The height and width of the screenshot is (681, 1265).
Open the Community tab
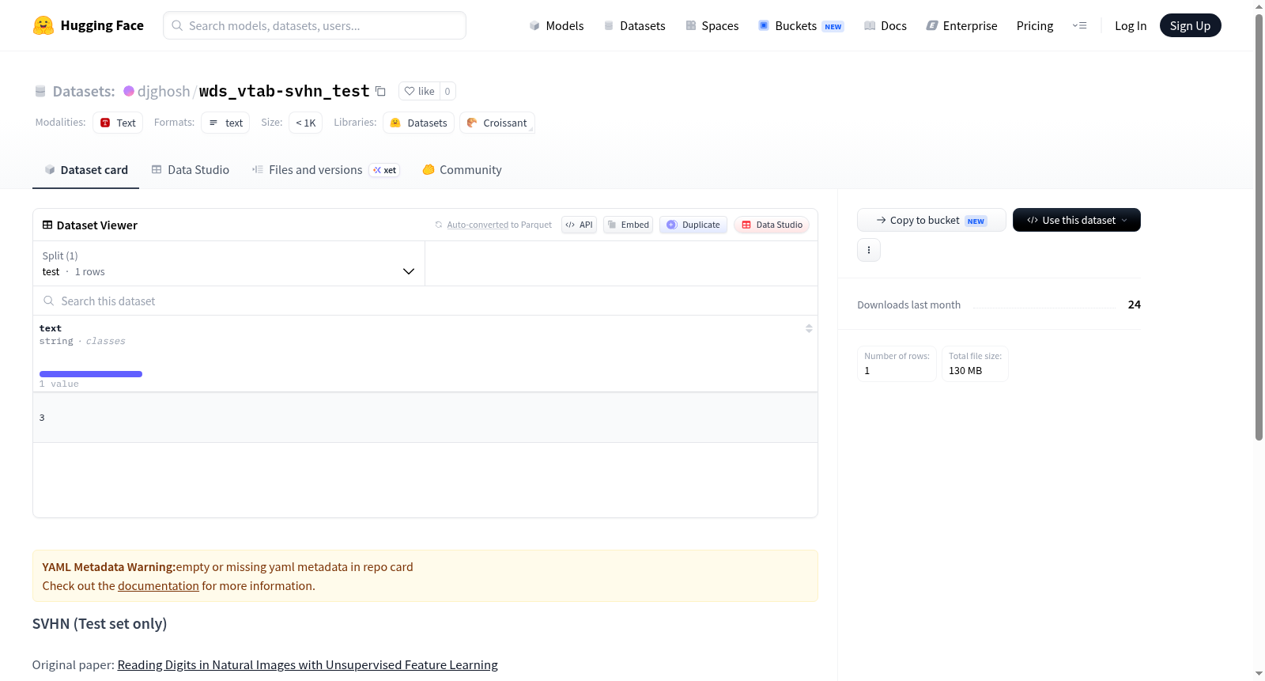point(462,169)
